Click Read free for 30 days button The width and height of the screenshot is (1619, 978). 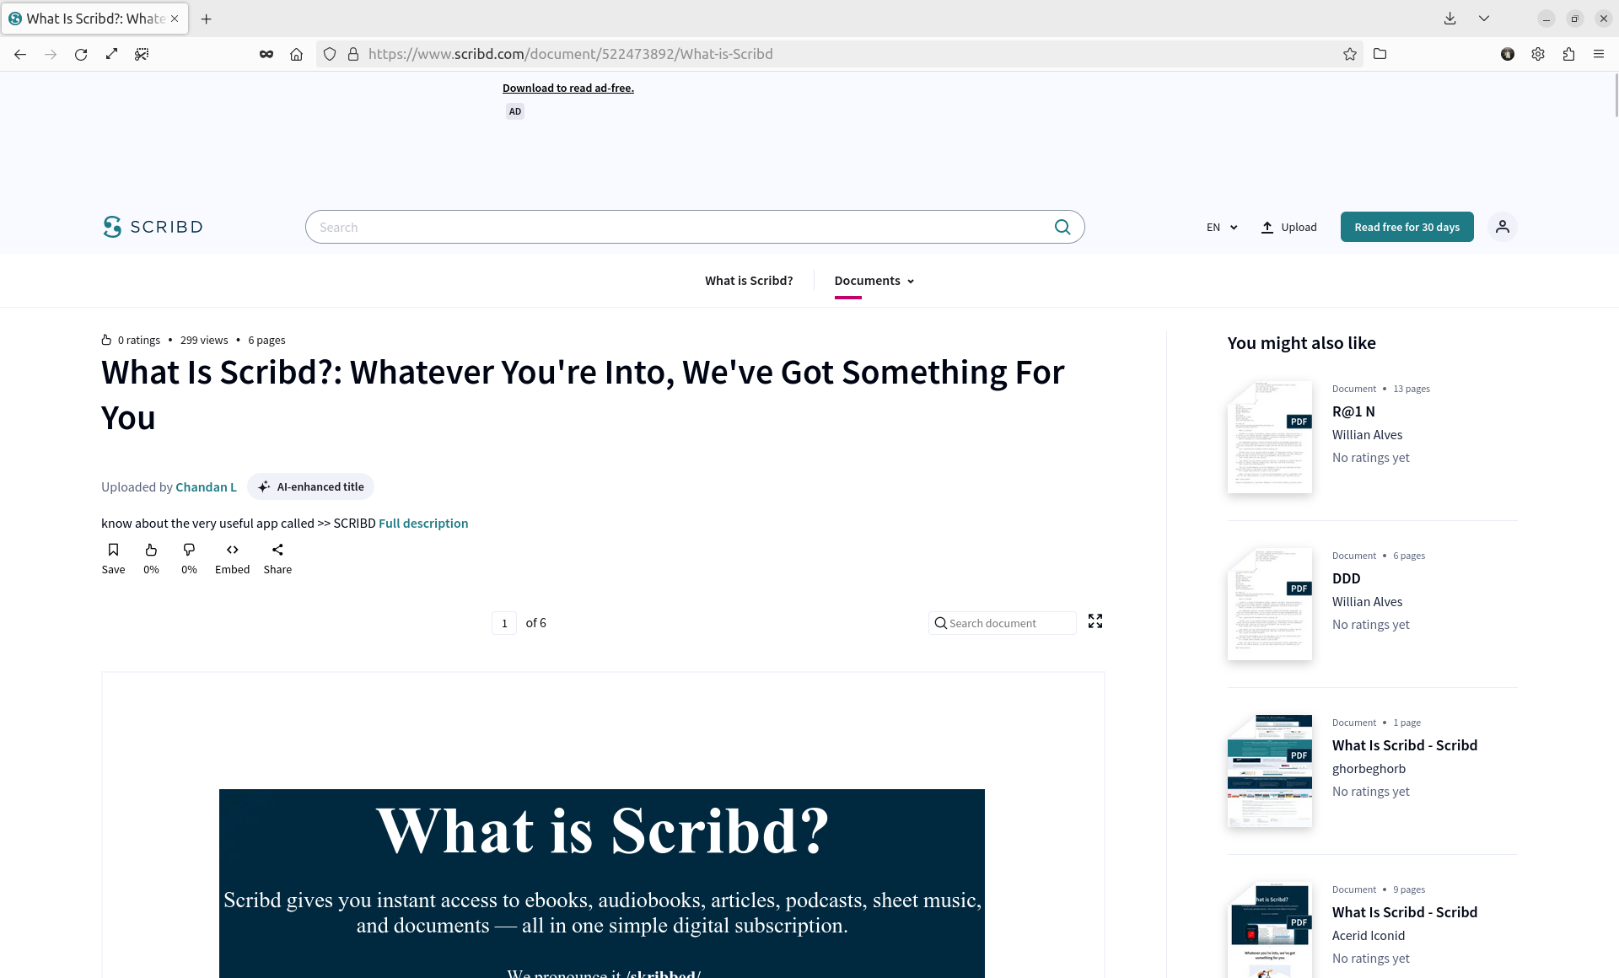[1407, 227]
